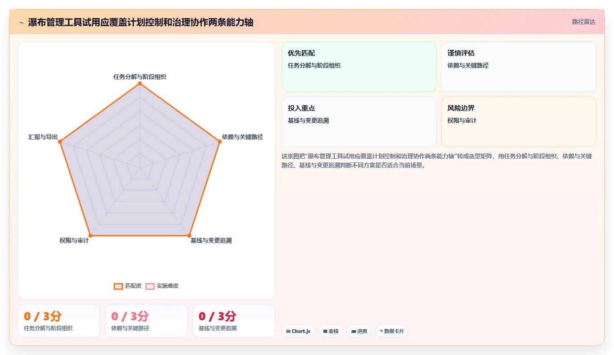This screenshot has height=355, width=614.
Task: Toggle the 匹配度 legend entry
Action: (x=128, y=286)
